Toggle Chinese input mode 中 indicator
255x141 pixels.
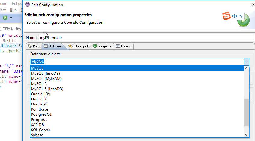pos(235,16)
